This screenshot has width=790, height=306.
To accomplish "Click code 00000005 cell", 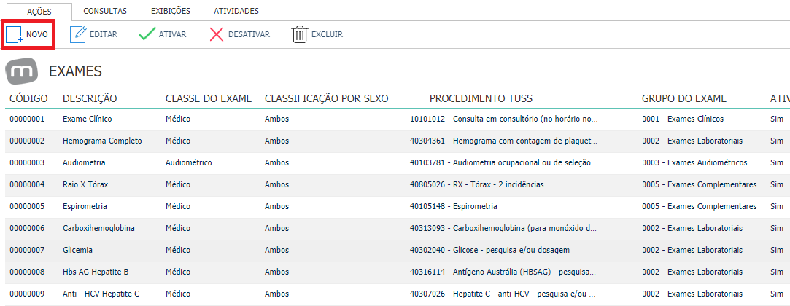I will point(27,206).
